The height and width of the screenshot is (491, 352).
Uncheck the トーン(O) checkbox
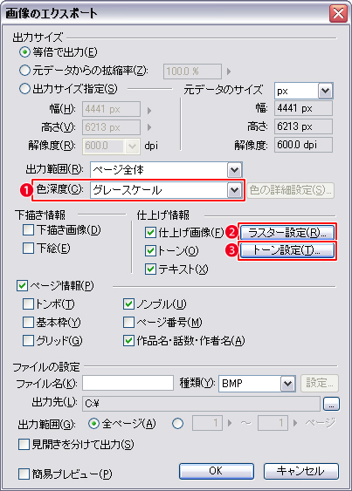(151, 251)
